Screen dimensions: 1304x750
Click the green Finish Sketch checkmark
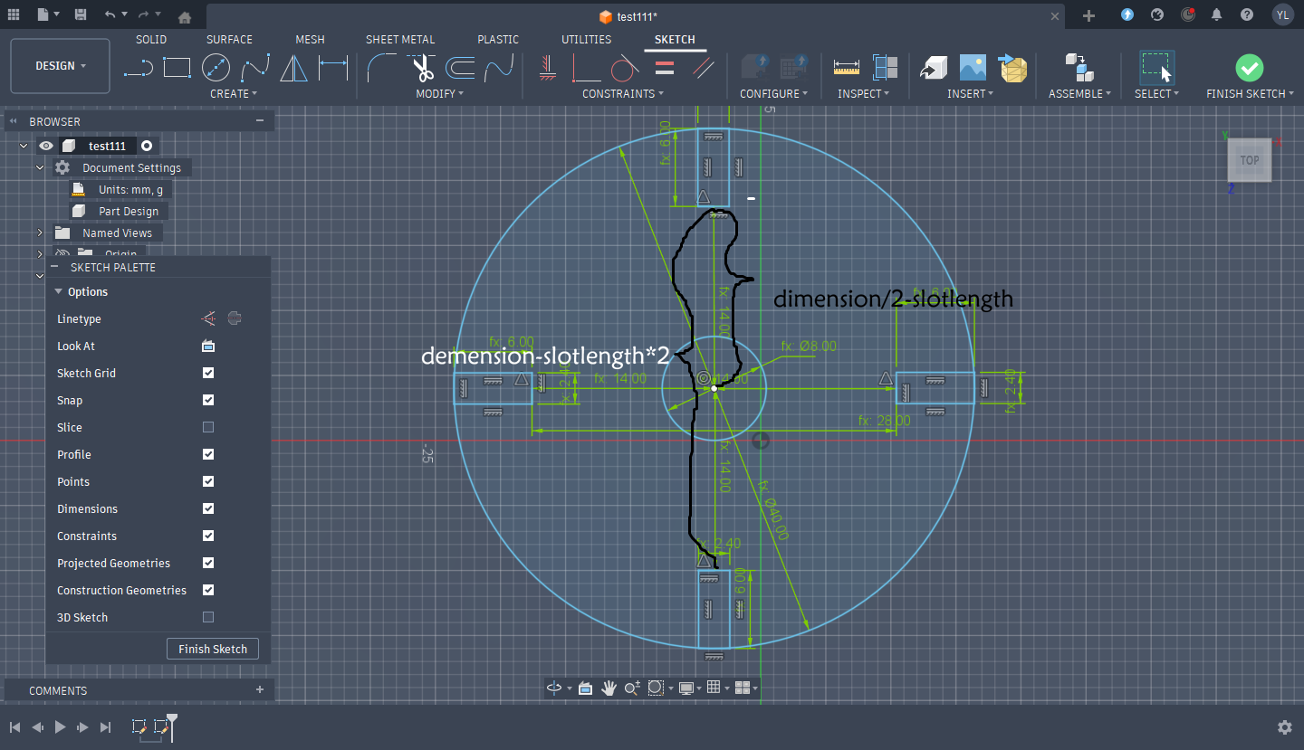[1249, 67]
